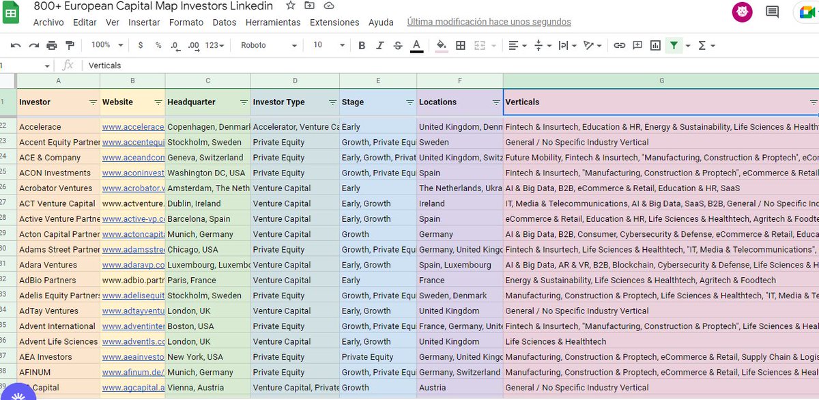Open the Verticals column filter
Screen dimensions: 819x400
click(813, 102)
